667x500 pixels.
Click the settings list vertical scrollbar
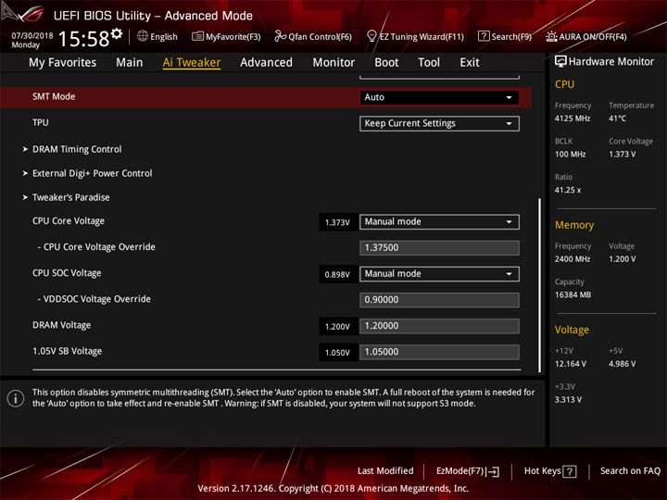540,285
